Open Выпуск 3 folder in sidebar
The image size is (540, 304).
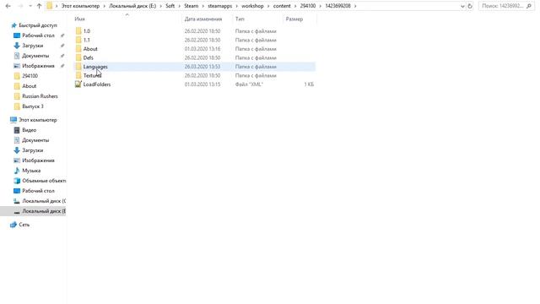click(x=33, y=106)
